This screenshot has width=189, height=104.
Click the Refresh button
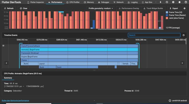point(9,8)
